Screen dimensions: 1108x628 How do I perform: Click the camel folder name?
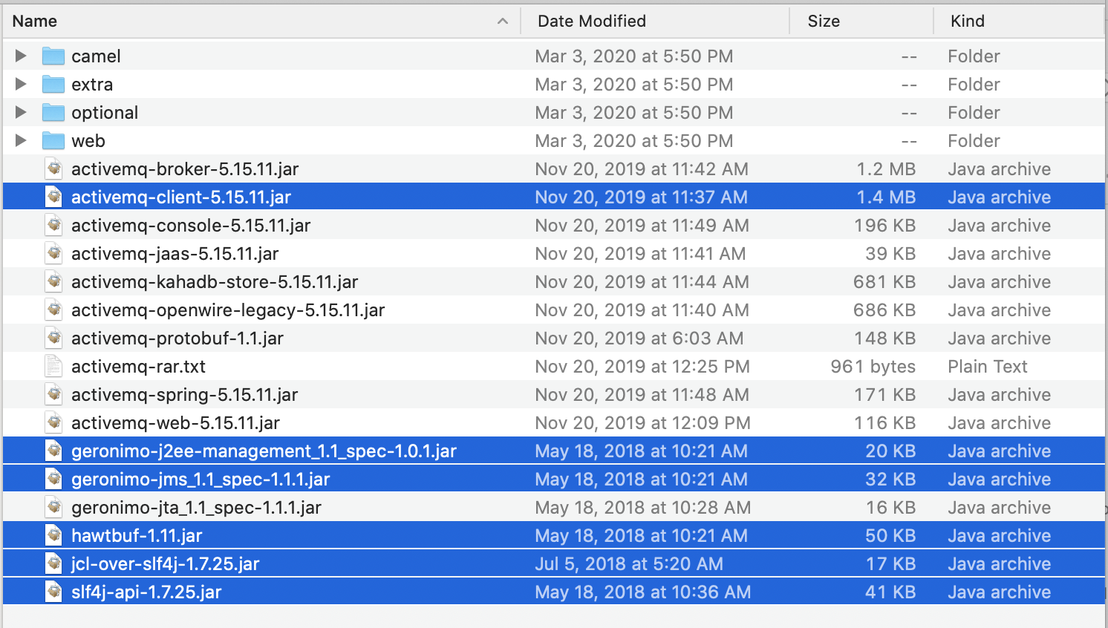click(x=96, y=56)
